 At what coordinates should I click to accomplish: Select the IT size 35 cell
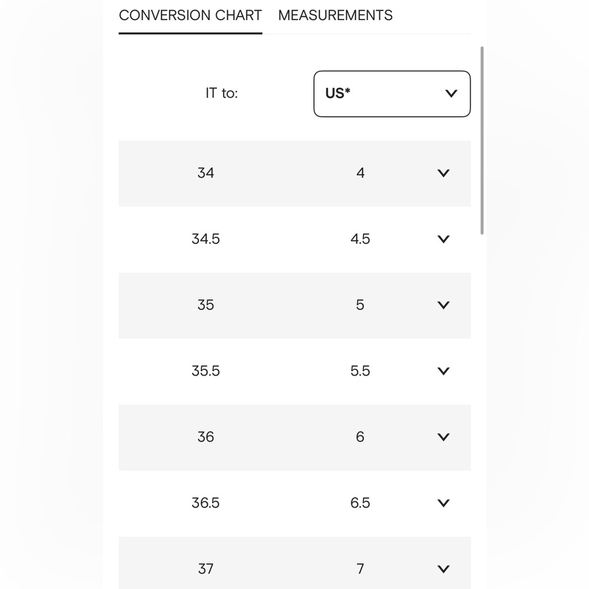click(x=206, y=305)
